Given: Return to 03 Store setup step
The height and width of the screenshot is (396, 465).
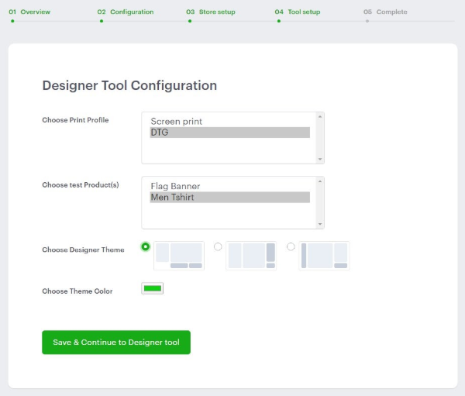Looking at the screenshot, I should click(x=211, y=12).
